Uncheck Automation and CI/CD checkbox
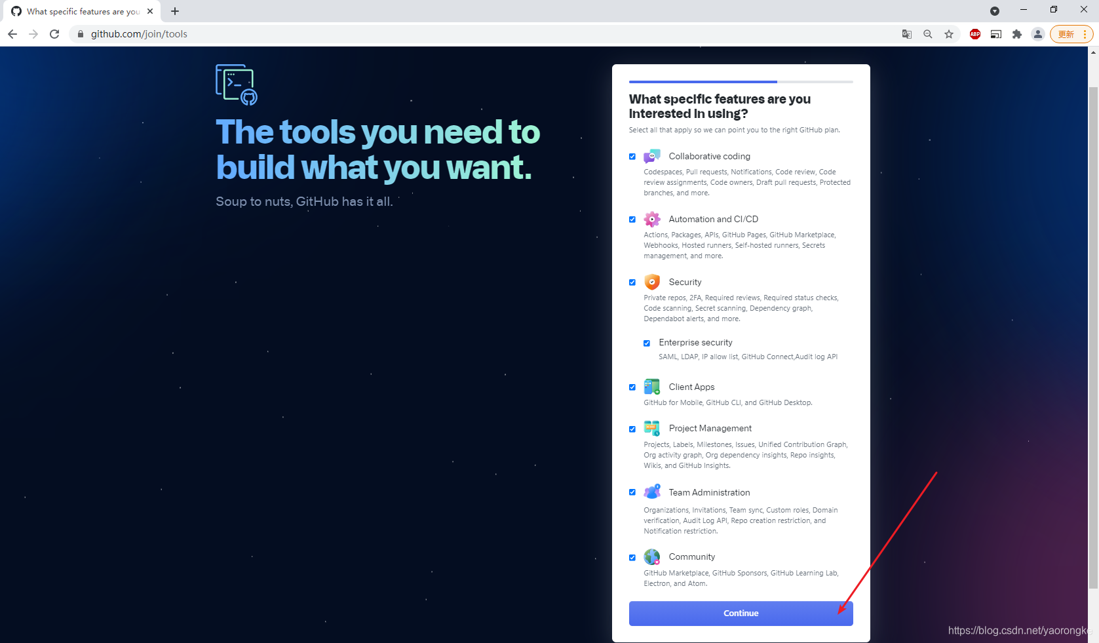The width and height of the screenshot is (1099, 643). [632, 220]
